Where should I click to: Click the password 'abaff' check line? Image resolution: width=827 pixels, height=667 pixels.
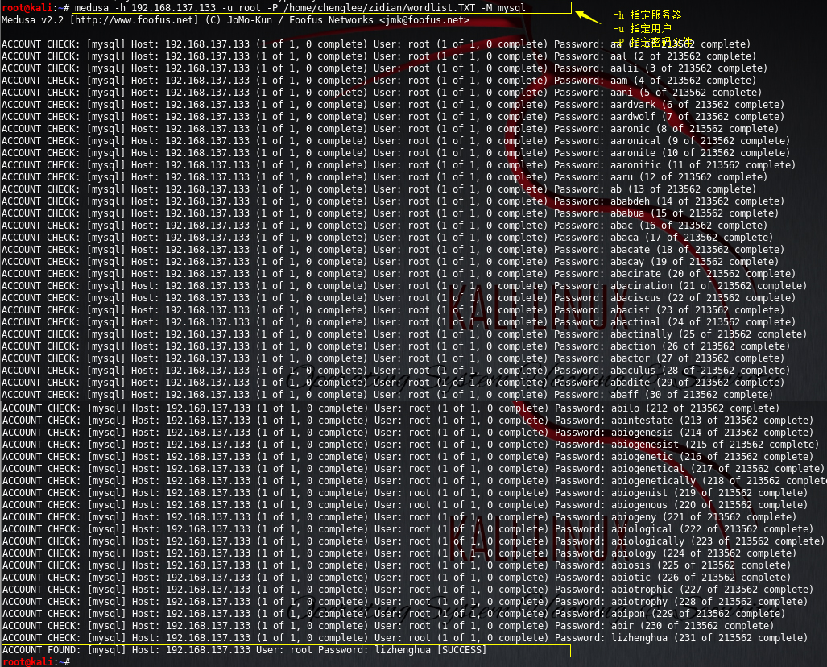click(387, 395)
